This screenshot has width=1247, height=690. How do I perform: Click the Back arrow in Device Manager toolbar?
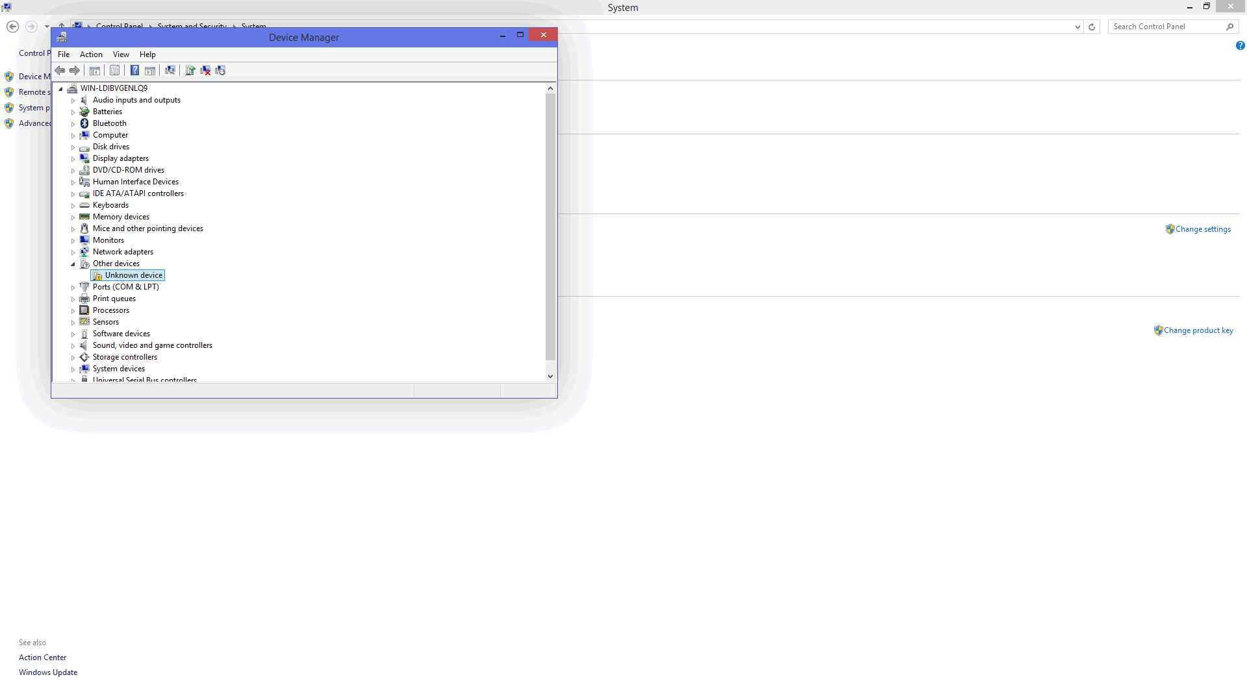(x=60, y=71)
